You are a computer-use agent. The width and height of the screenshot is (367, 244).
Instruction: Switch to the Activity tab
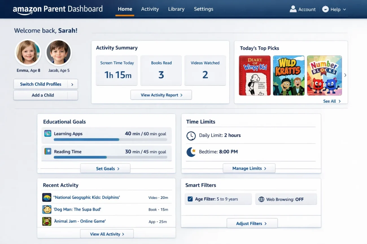tap(150, 9)
